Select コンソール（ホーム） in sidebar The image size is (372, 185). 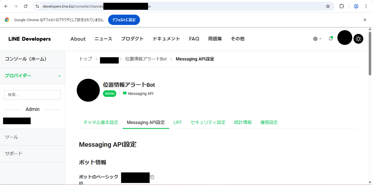pyautogui.click(x=33, y=59)
